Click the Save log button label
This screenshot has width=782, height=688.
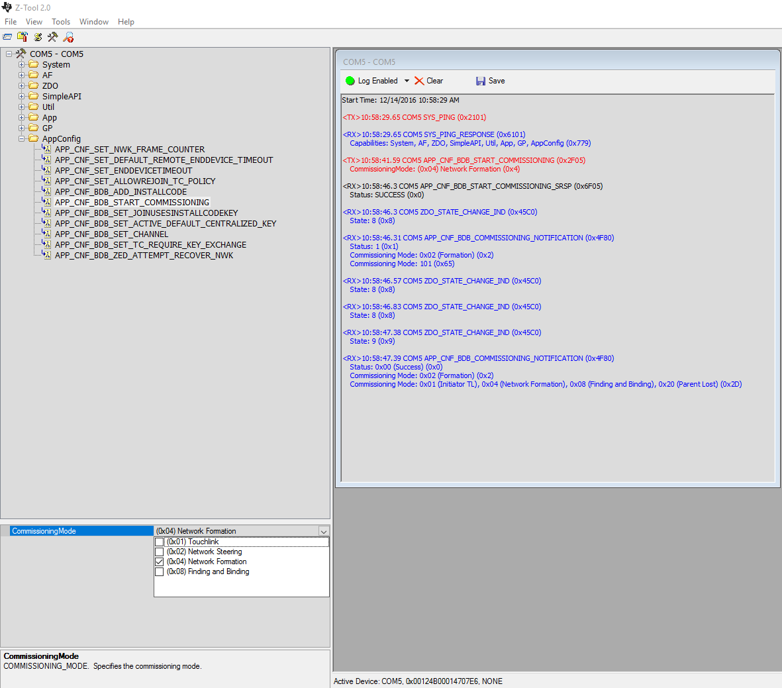tap(497, 81)
